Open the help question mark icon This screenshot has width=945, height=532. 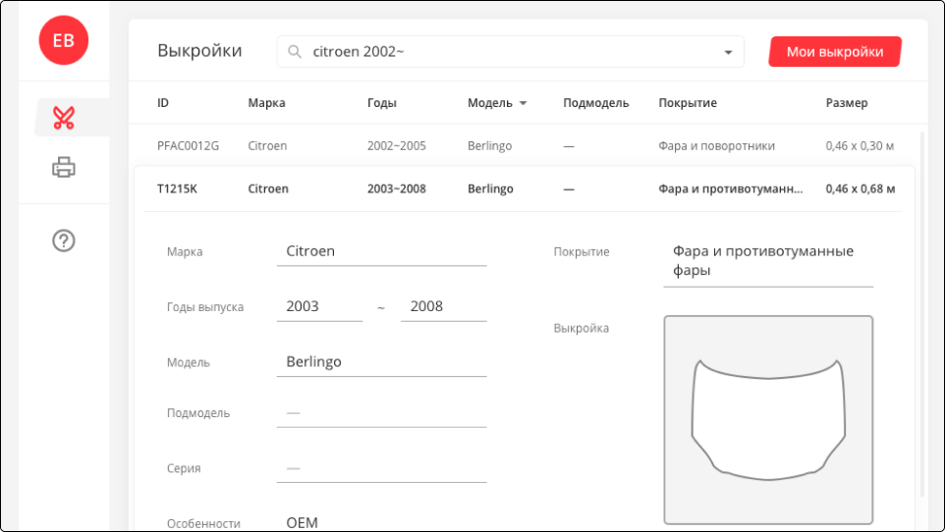[x=64, y=240]
